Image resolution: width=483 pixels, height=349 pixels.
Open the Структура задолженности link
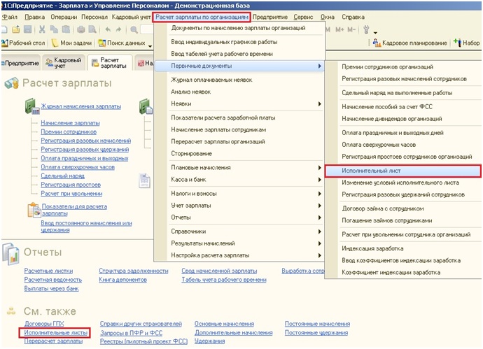[134, 271]
